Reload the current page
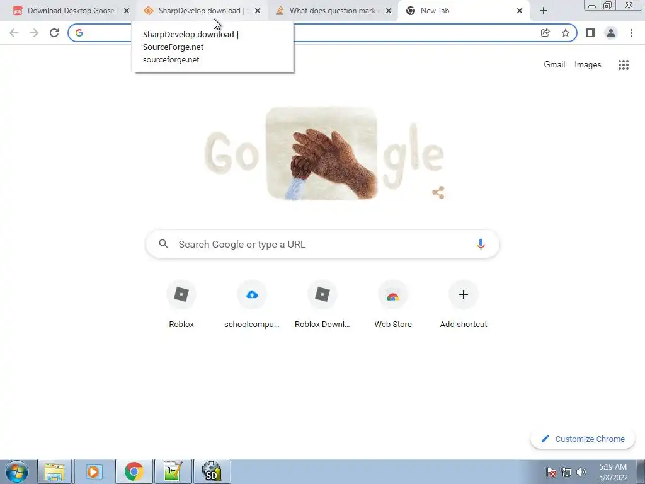The height and width of the screenshot is (484, 645). (x=54, y=33)
